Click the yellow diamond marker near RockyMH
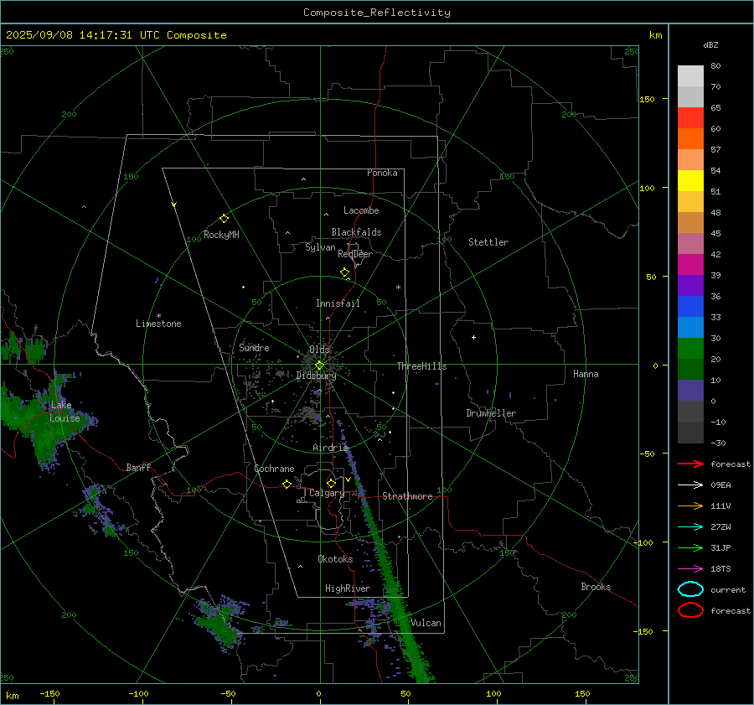The image size is (754, 705). point(224,219)
